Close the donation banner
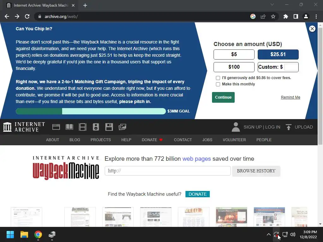Viewport: 323px width, 242px height. (312, 29)
